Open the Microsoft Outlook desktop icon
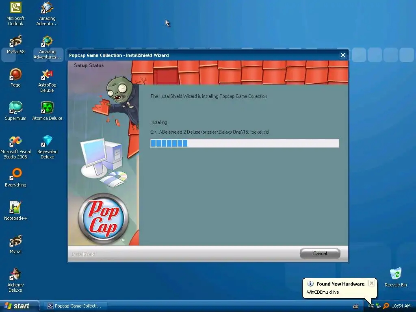The width and height of the screenshot is (416, 312). coord(15,14)
